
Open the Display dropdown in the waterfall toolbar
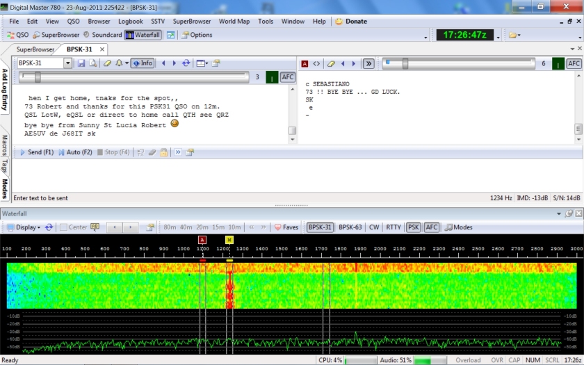26,227
